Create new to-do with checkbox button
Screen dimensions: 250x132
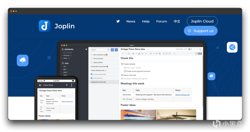(x=112, y=50)
